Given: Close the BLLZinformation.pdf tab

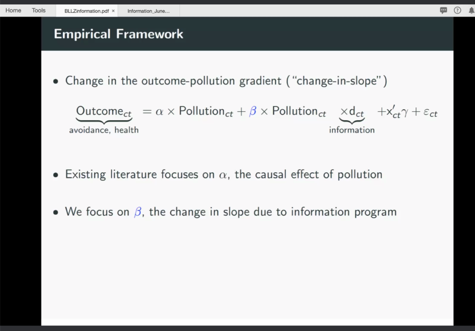Looking at the screenshot, I should (x=113, y=11).
